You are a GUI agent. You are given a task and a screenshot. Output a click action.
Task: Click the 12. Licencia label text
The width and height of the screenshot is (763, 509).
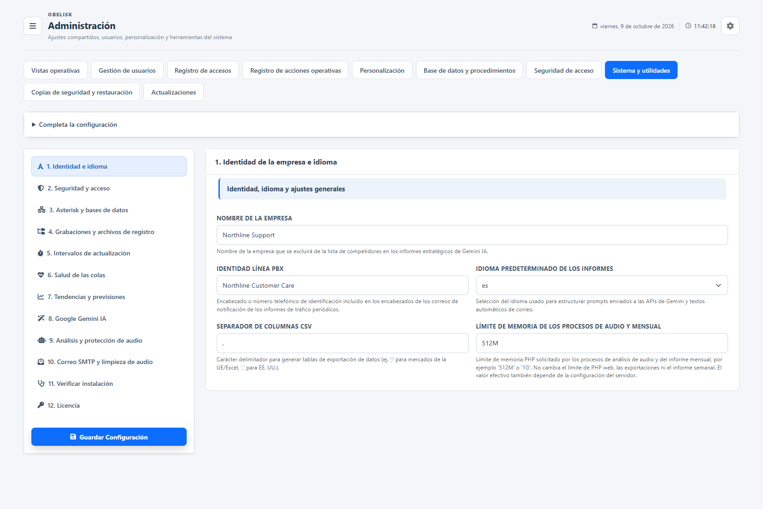pos(64,405)
